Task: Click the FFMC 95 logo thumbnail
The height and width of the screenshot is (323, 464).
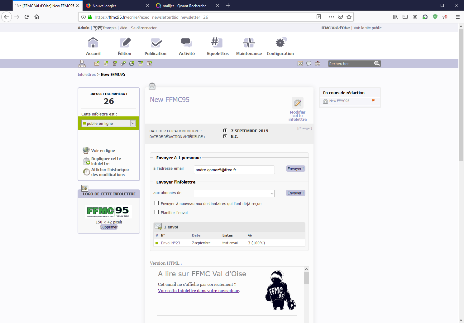Action: [109, 212]
